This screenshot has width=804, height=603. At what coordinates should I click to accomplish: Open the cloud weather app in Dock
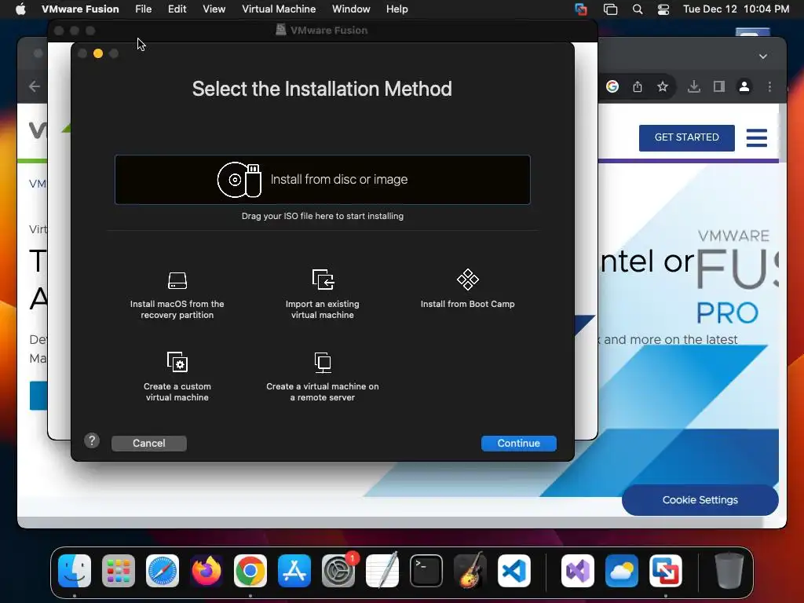(x=622, y=571)
